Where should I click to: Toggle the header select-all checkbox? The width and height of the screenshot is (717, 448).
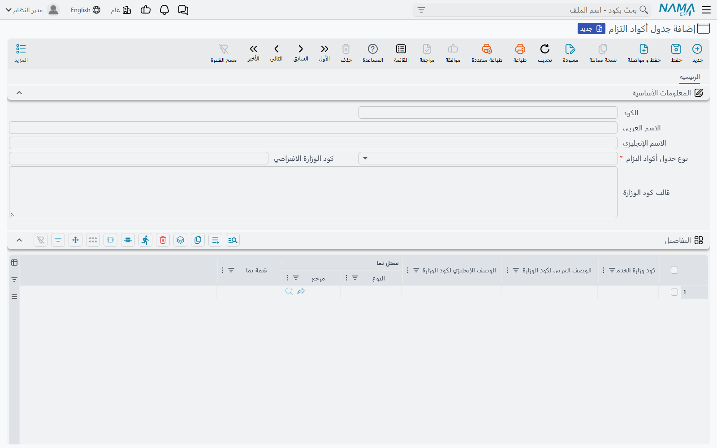674,270
